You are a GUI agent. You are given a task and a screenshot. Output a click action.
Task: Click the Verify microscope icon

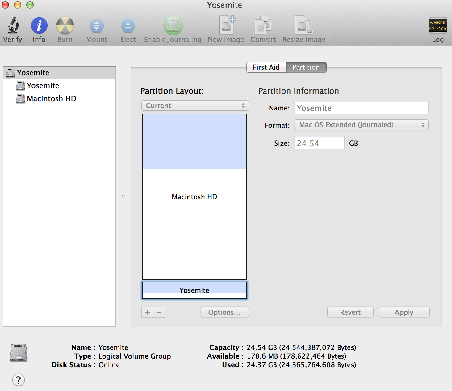13,25
